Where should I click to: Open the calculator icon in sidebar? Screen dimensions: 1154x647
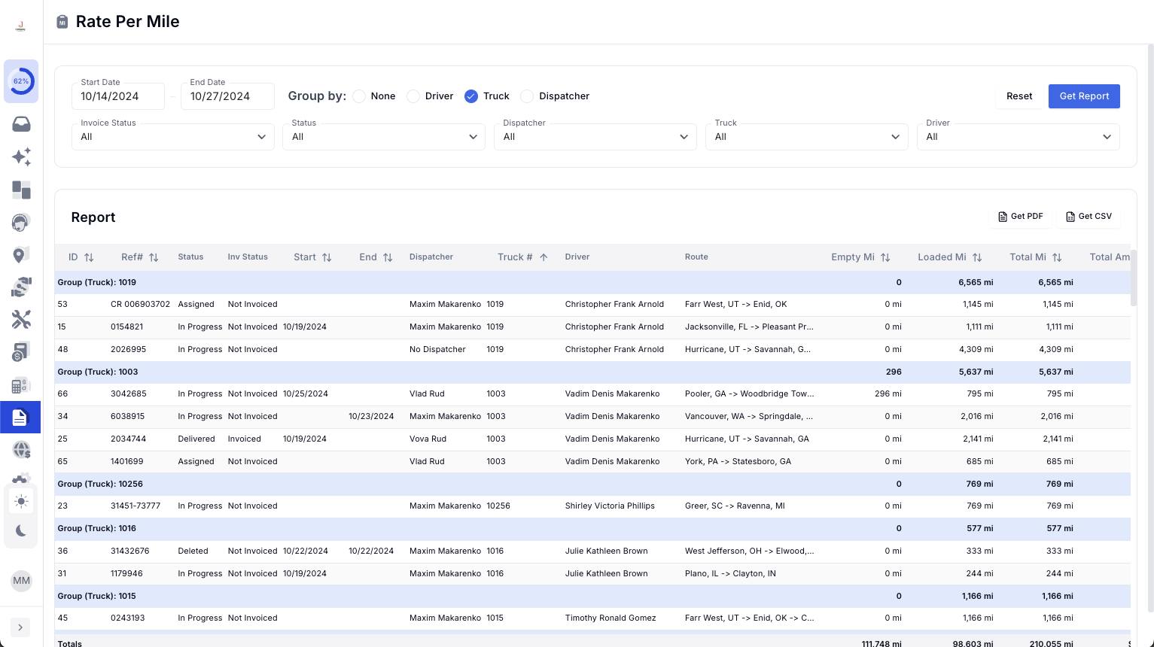click(x=21, y=386)
